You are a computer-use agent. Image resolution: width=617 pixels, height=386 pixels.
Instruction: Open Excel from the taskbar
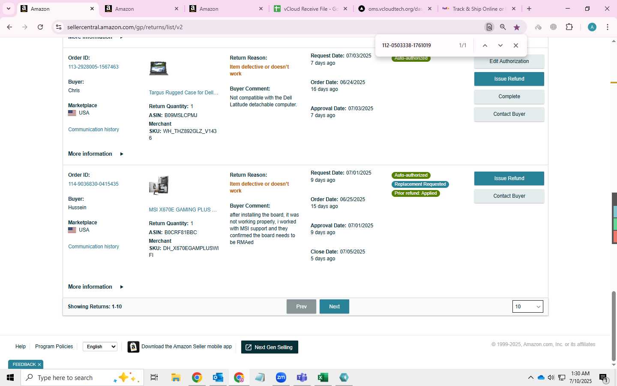(x=323, y=377)
